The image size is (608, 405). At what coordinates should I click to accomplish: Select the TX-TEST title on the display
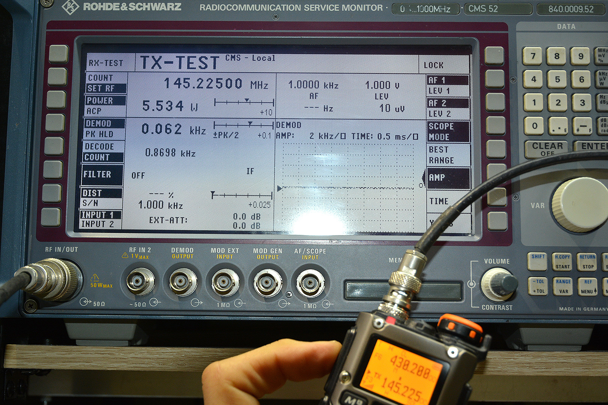click(x=179, y=63)
